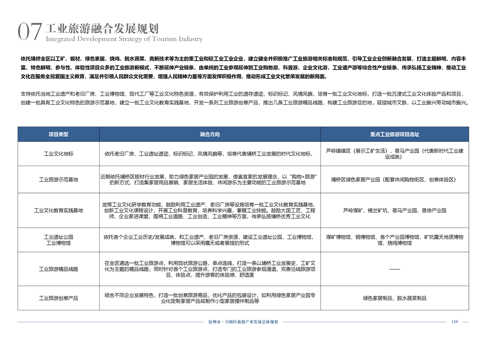Select the 重点工业旅游项目选址 column header
The image size is (486, 343).
click(394, 135)
